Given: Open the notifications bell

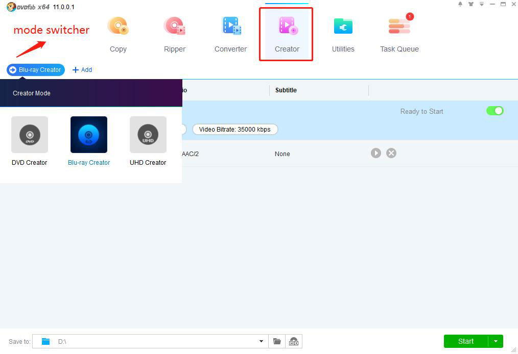Looking at the screenshot, I should (460, 4).
